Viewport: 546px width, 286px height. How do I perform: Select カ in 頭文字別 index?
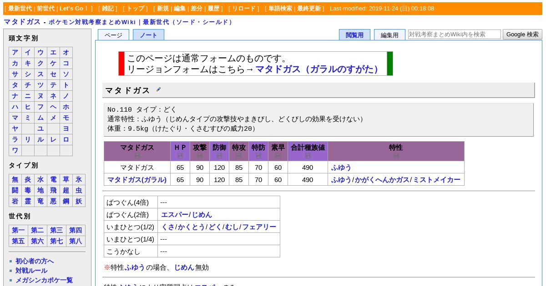pos(15,64)
